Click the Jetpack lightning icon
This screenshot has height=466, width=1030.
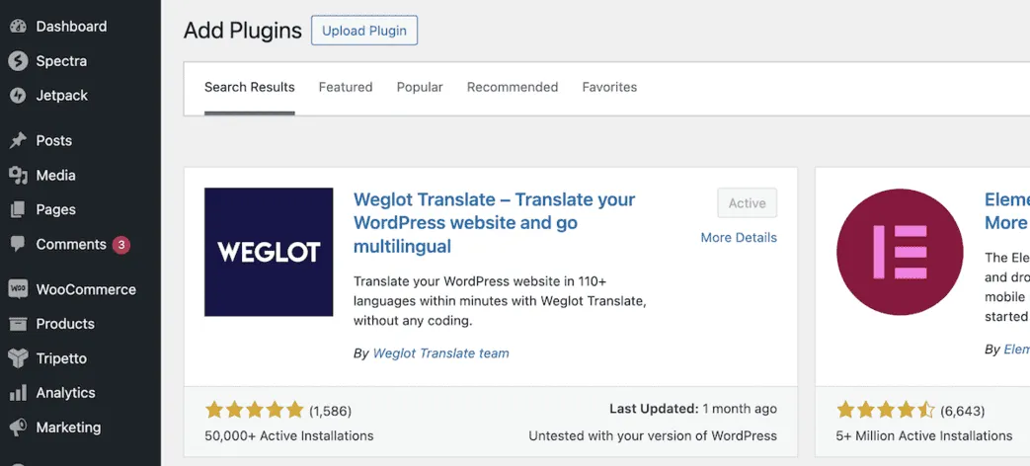pyautogui.click(x=18, y=95)
